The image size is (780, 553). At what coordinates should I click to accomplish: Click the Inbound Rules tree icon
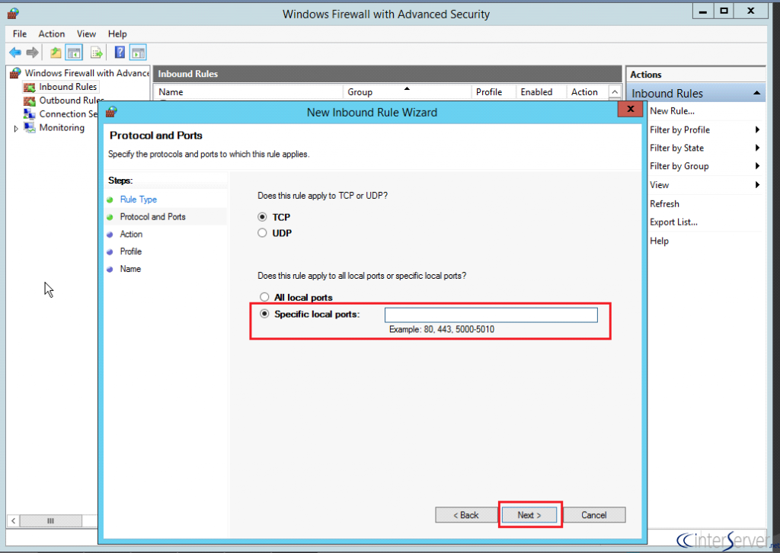(x=30, y=87)
